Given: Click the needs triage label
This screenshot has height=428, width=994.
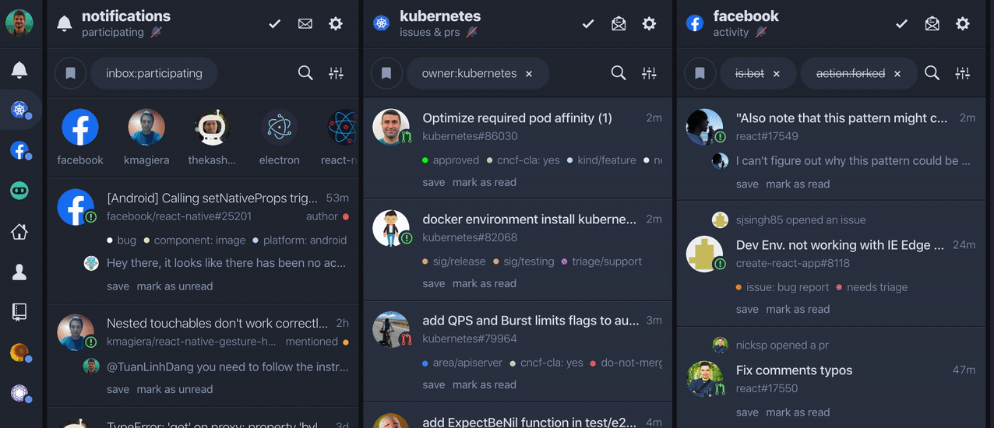Looking at the screenshot, I should pos(872,287).
